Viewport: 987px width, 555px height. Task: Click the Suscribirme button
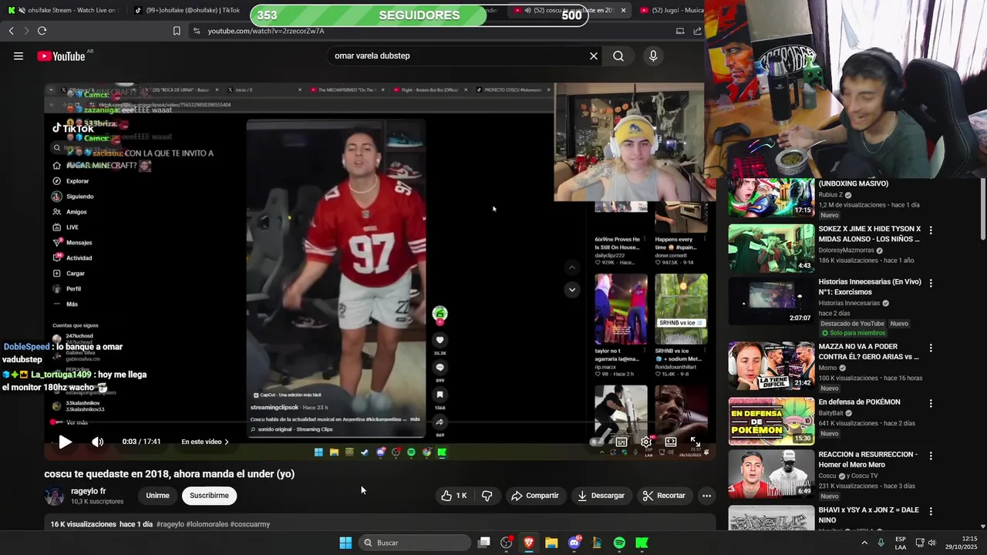pyautogui.click(x=209, y=496)
